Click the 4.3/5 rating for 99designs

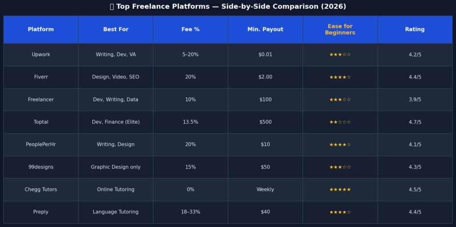coord(415,167)
